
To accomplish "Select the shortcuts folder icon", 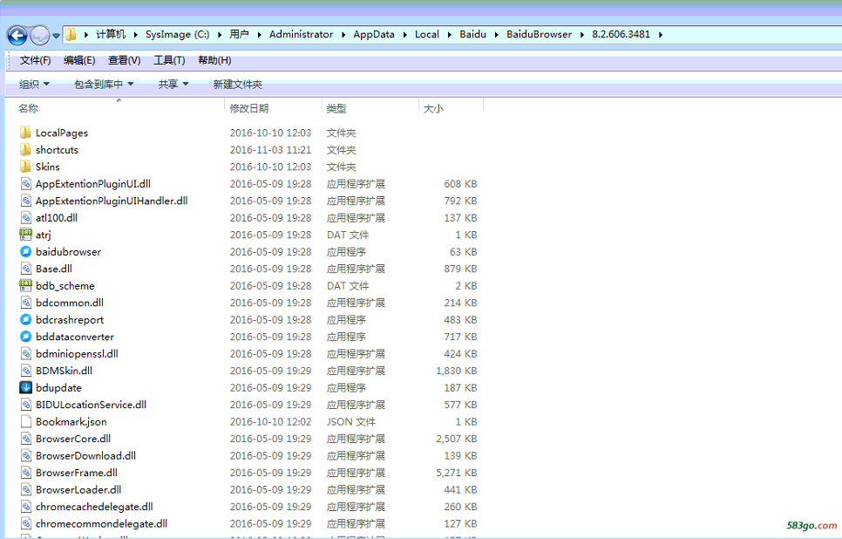I will click(x=25, y=149).
